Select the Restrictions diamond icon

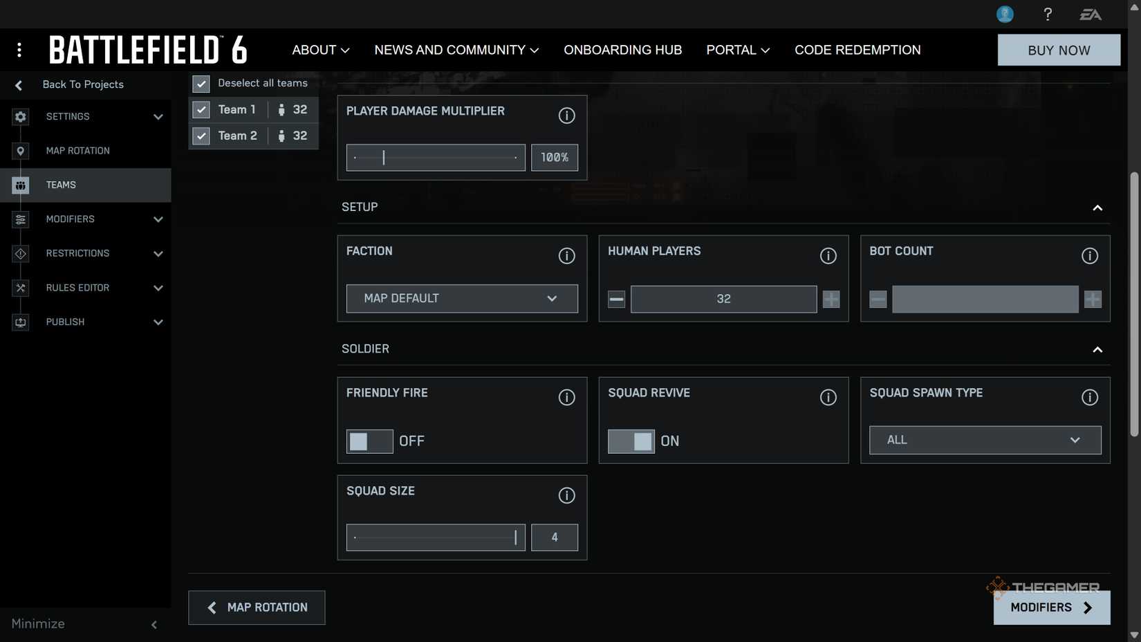(x=20, y=253)
